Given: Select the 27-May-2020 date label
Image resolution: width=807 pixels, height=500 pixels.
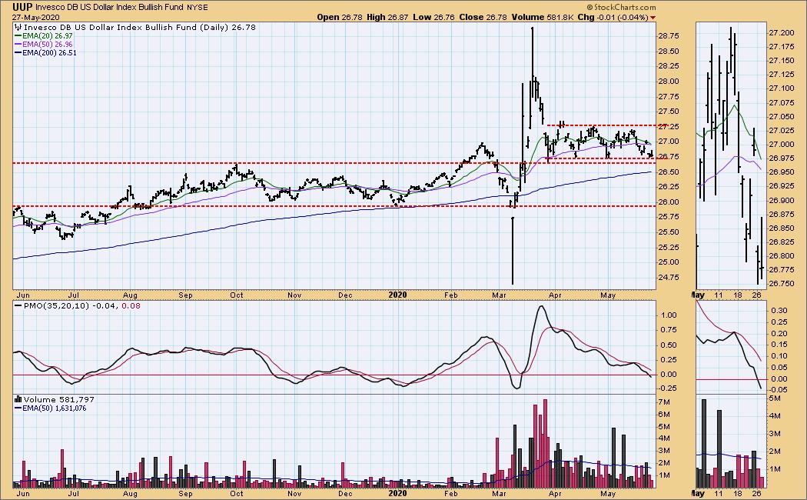Looking at the screenshot, I should [34, 17].
